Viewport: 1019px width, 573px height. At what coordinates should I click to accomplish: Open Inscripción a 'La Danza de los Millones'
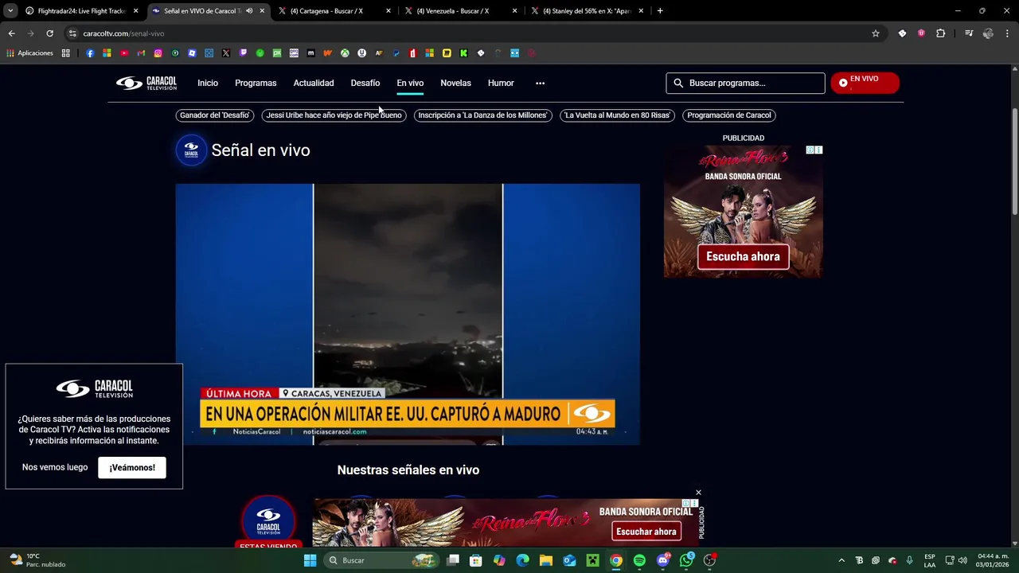pyautogui.click(x=482, y=115)
